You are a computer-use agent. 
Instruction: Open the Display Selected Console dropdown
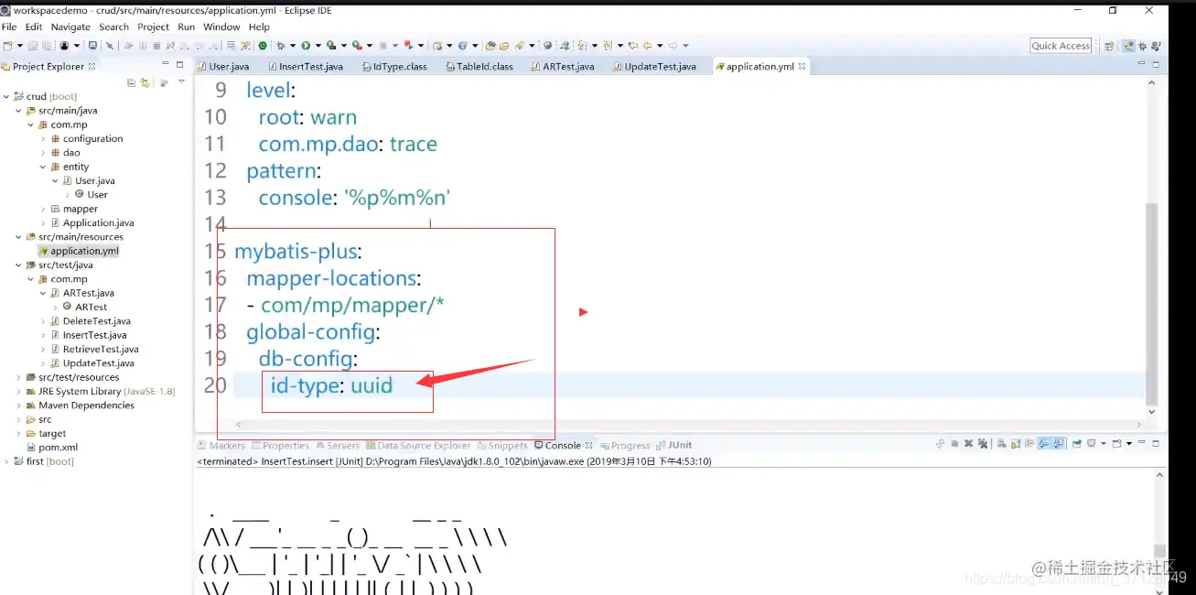(1104, 444)
